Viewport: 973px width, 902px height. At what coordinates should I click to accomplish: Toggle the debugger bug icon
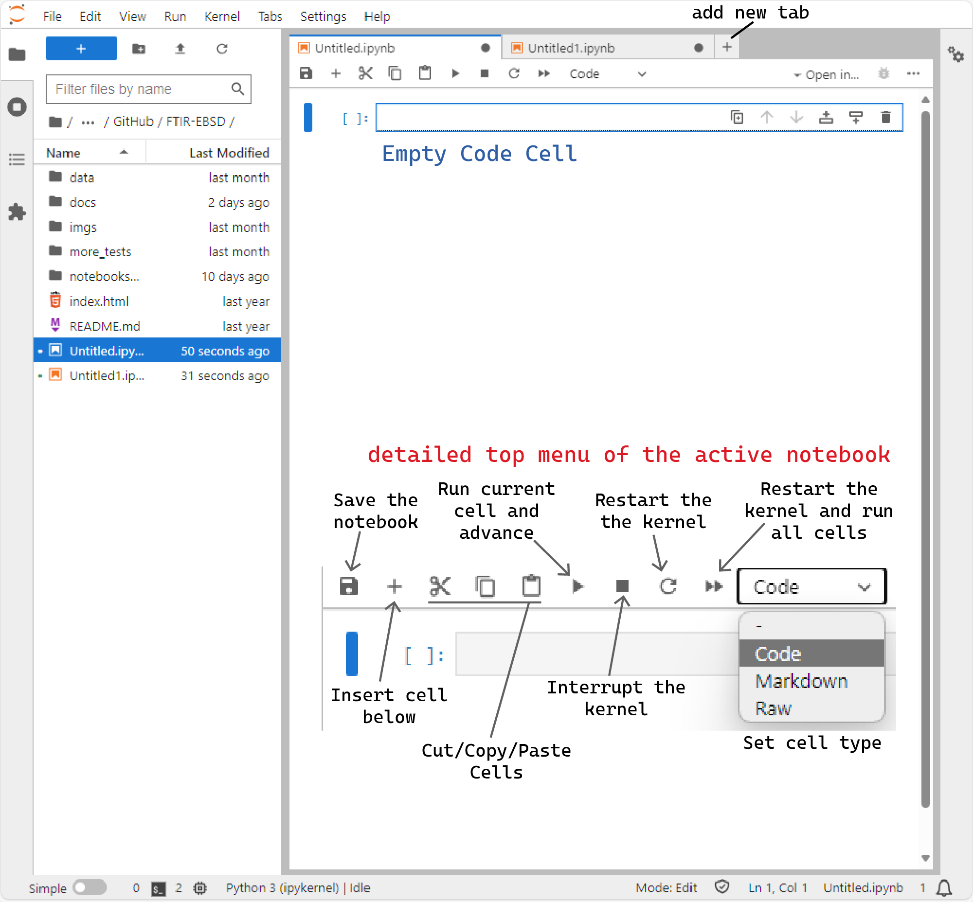click(883, 74)
